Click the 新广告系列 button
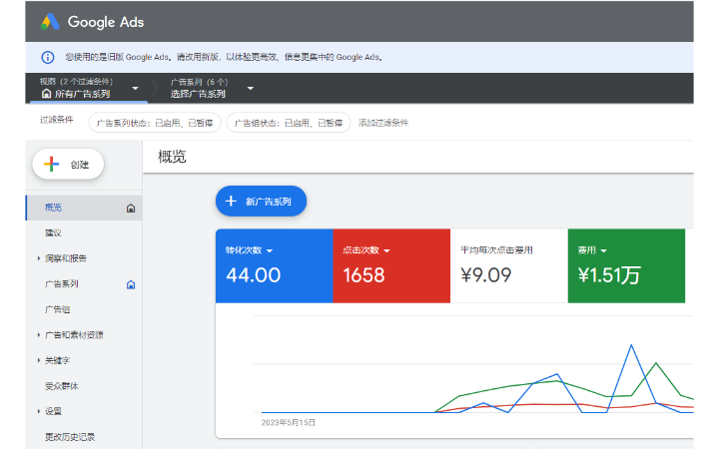 (x=261, y=201)
